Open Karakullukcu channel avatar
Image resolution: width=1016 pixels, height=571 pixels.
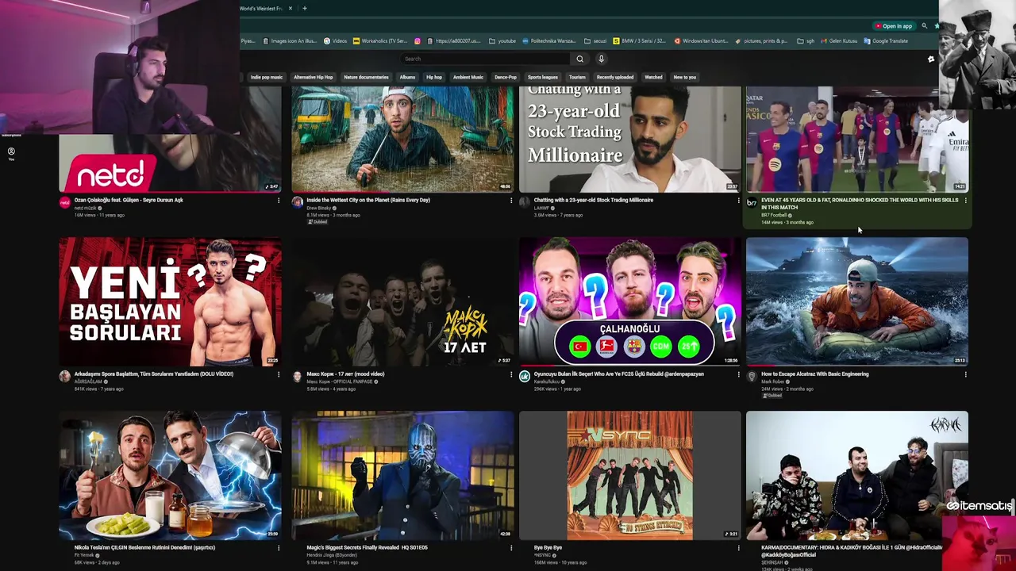point(525,377)
